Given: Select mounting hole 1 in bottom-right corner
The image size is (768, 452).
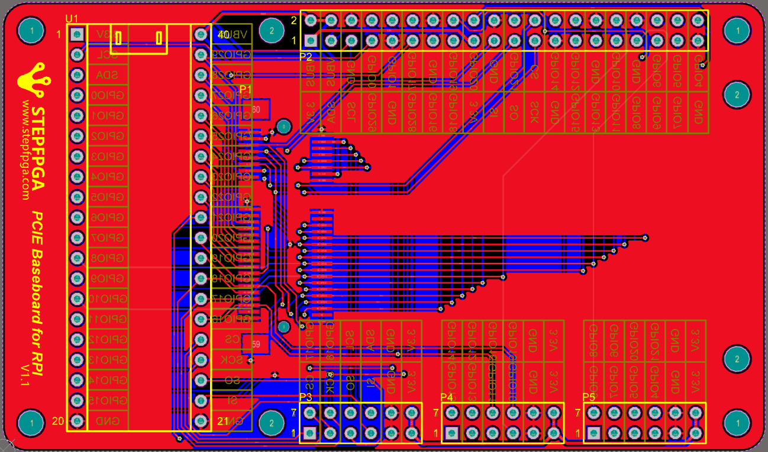Looking at the screenshot, I should click(x=737, y=422).
